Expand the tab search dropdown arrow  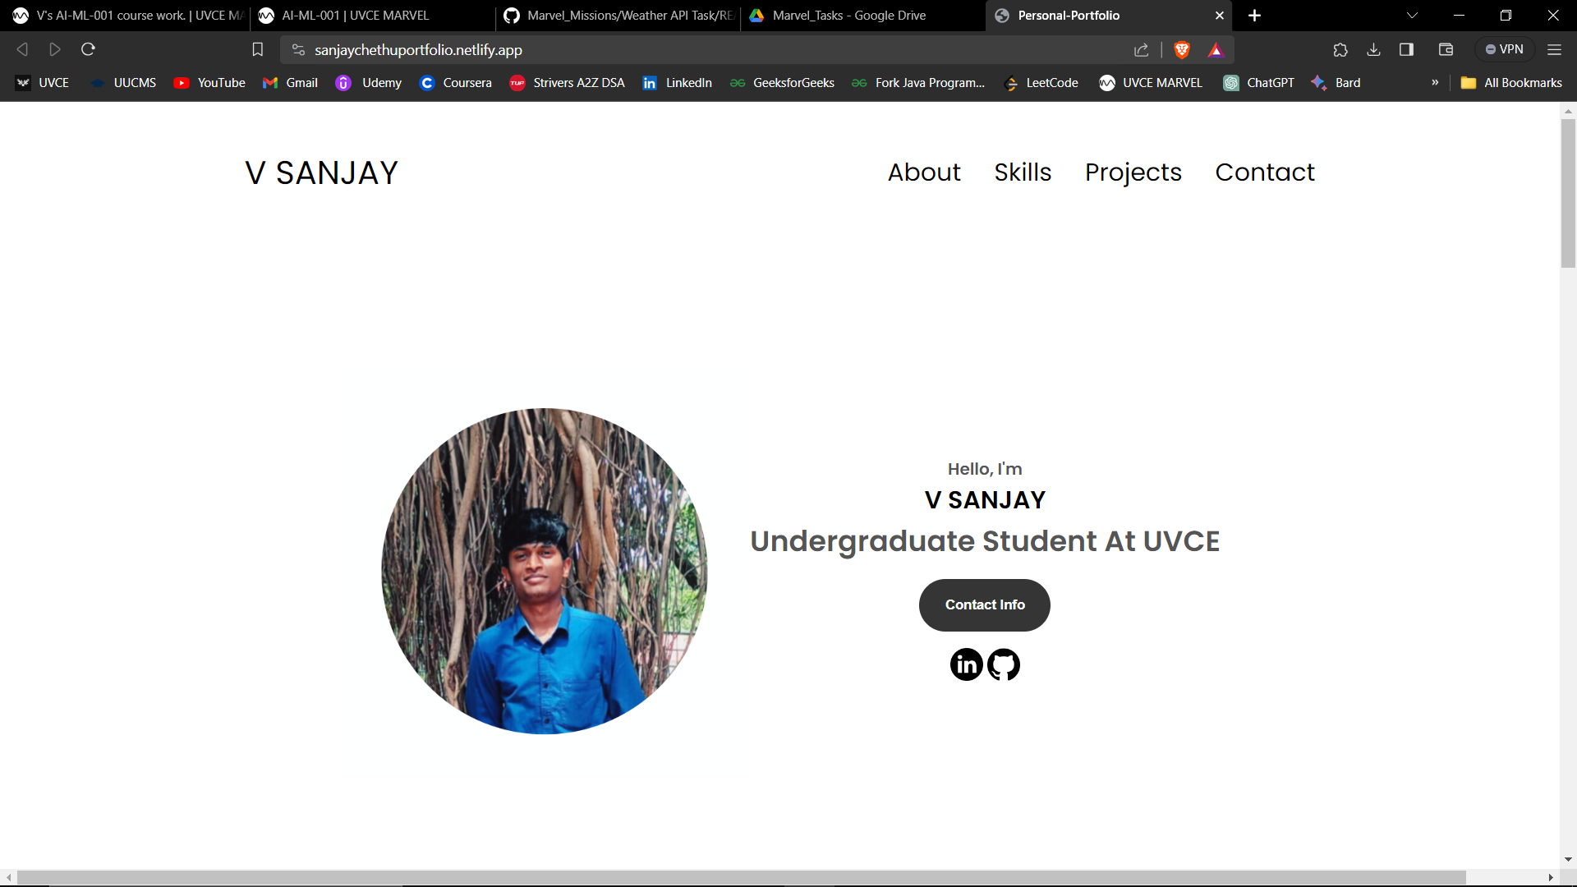(1412, 16)
